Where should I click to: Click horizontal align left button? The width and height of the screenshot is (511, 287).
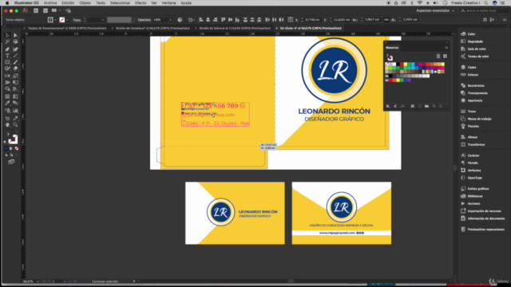200,20
